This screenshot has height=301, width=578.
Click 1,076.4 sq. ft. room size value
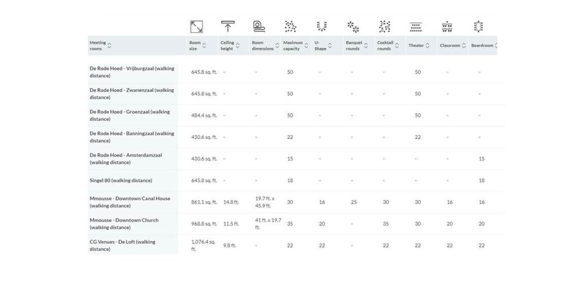pyautogui.click(x=203, y=245)
